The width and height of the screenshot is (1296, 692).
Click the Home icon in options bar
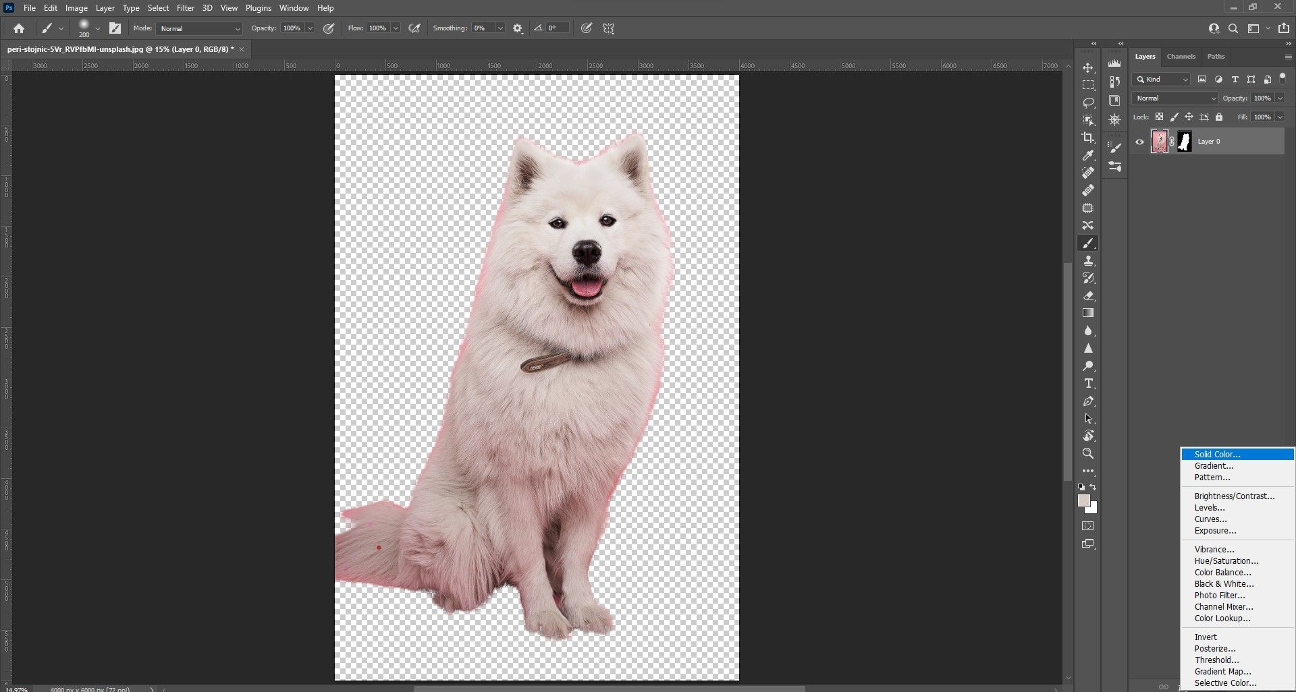19,28
